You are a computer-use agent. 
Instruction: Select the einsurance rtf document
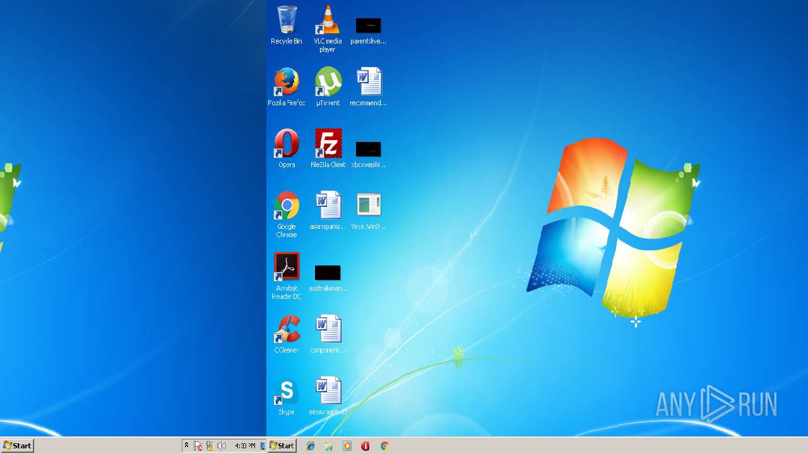[x=328, y=395]
